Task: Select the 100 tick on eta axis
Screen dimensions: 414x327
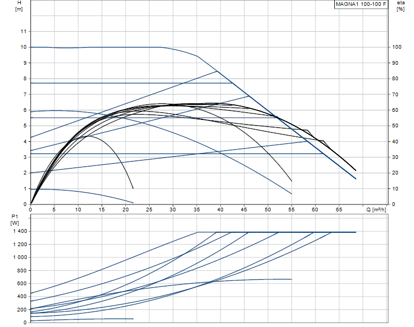Action: [x=396, y=47]
